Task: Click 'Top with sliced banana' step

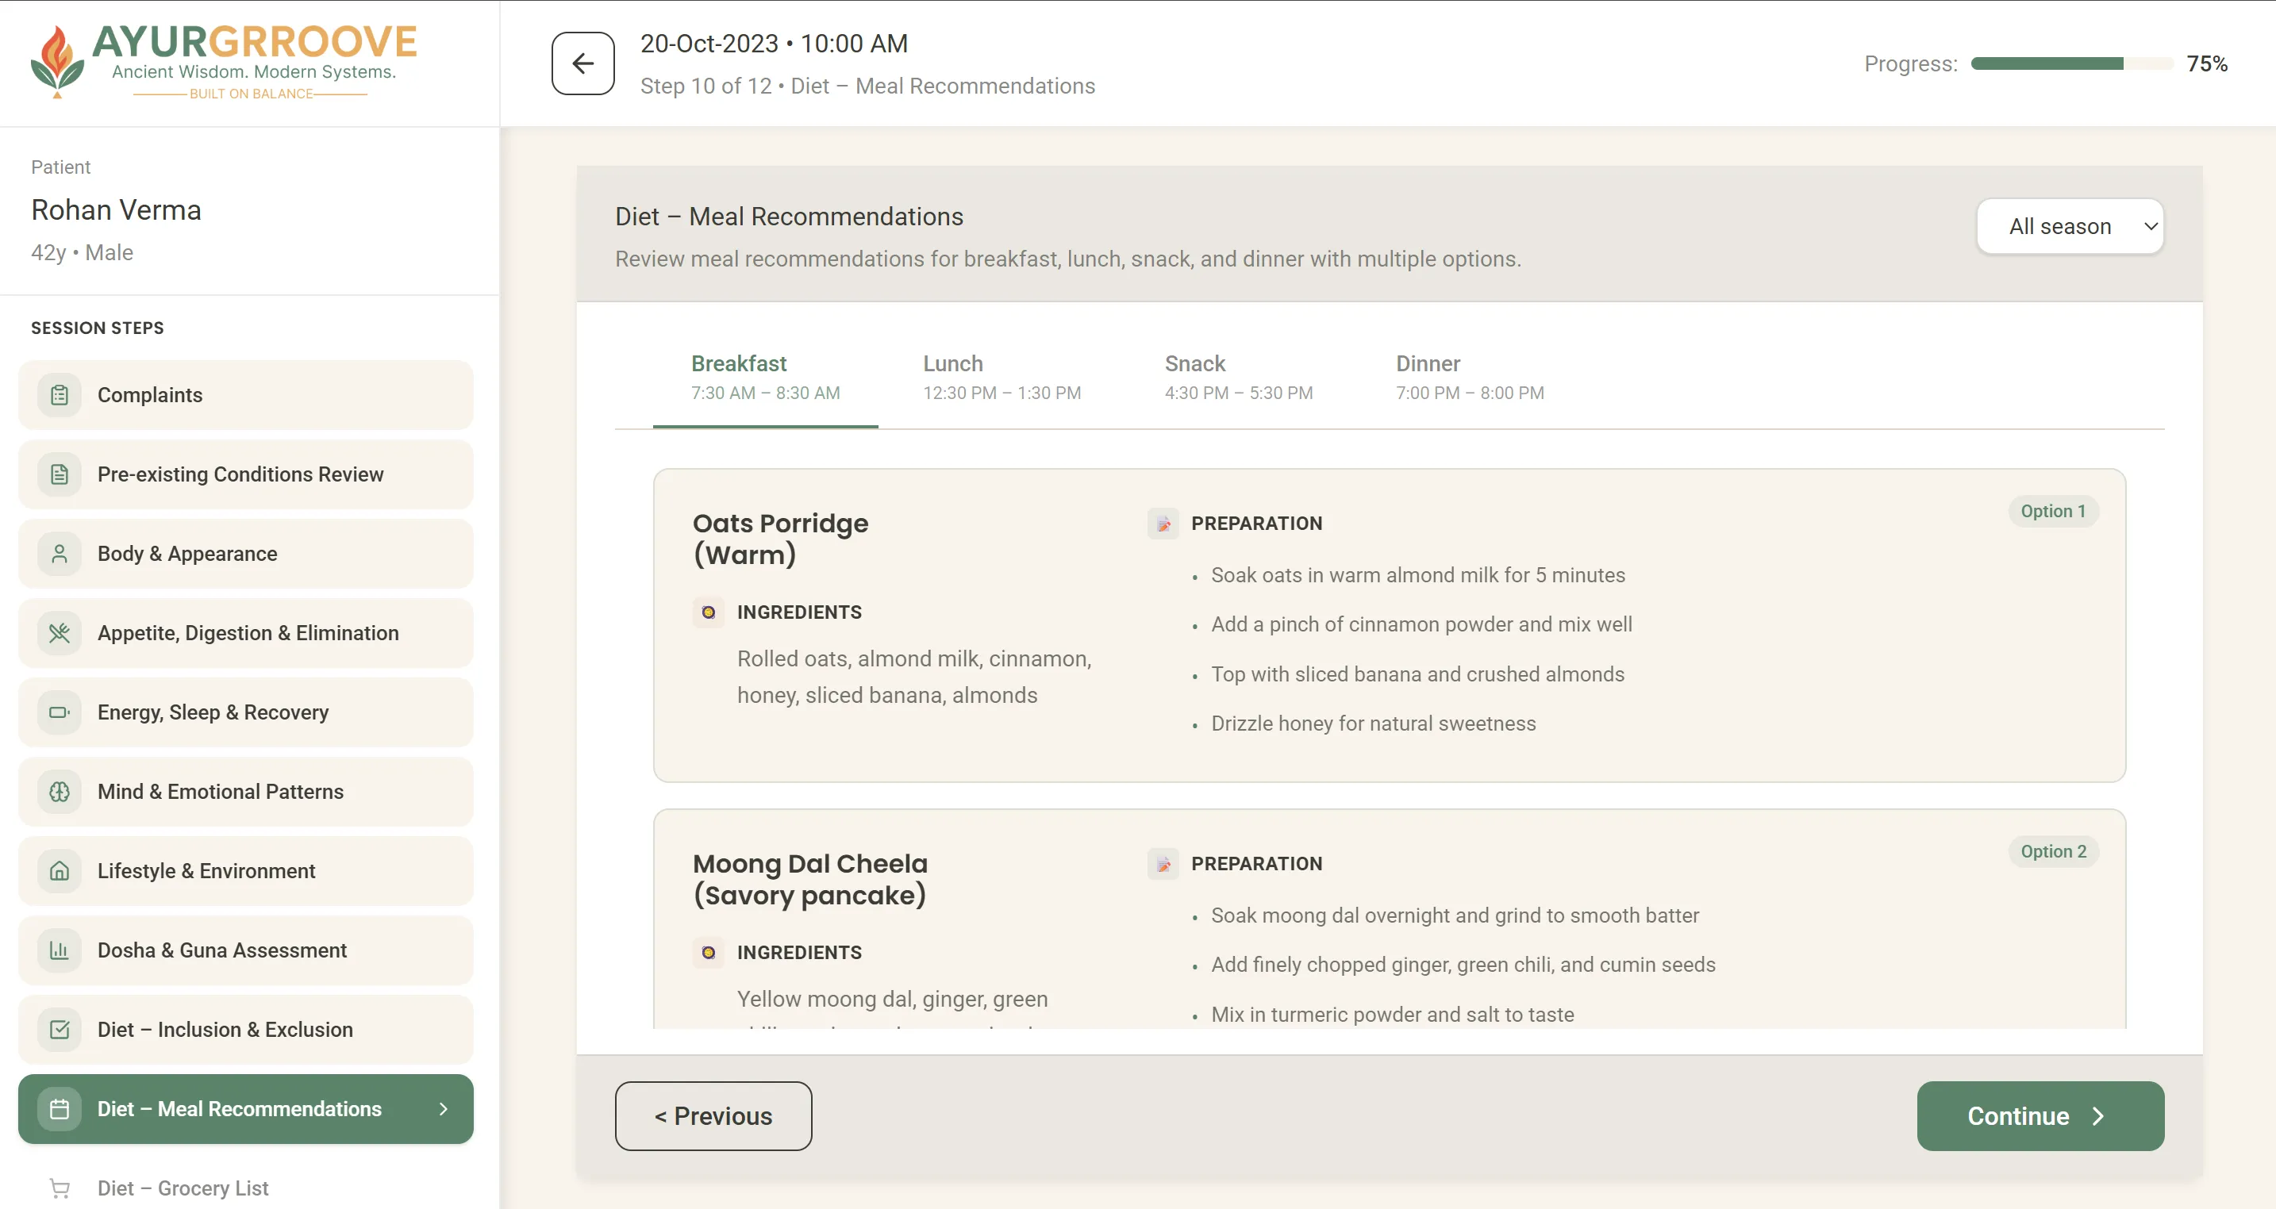Action: pos(1417,674)
